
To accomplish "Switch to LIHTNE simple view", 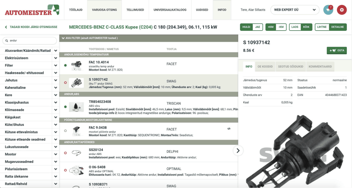I will (x=322, y=27).
